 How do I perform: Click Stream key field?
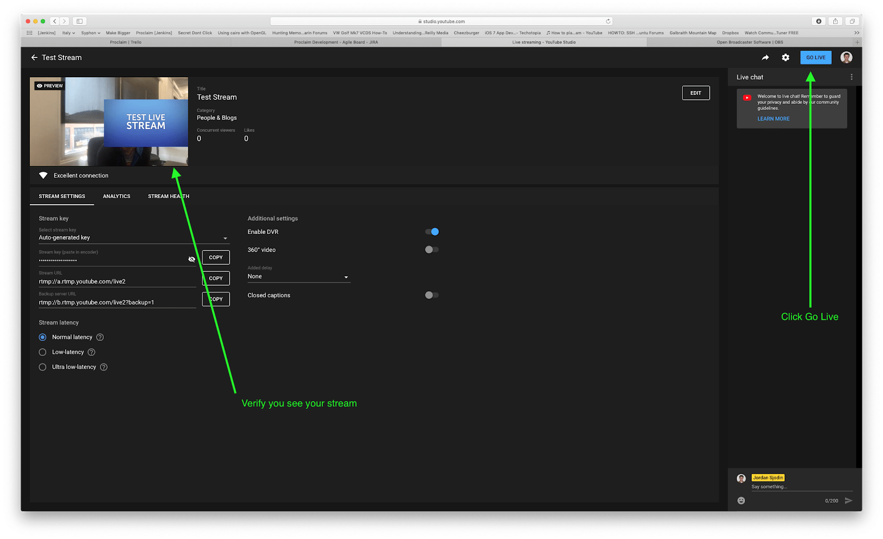(x=112, y=260)
